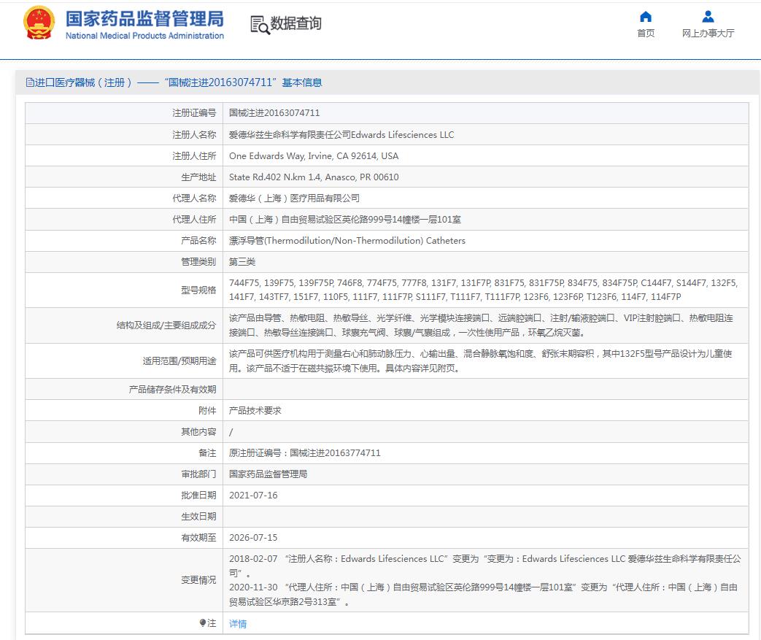Click the 其他内容 row label

(x=198, y=432)
